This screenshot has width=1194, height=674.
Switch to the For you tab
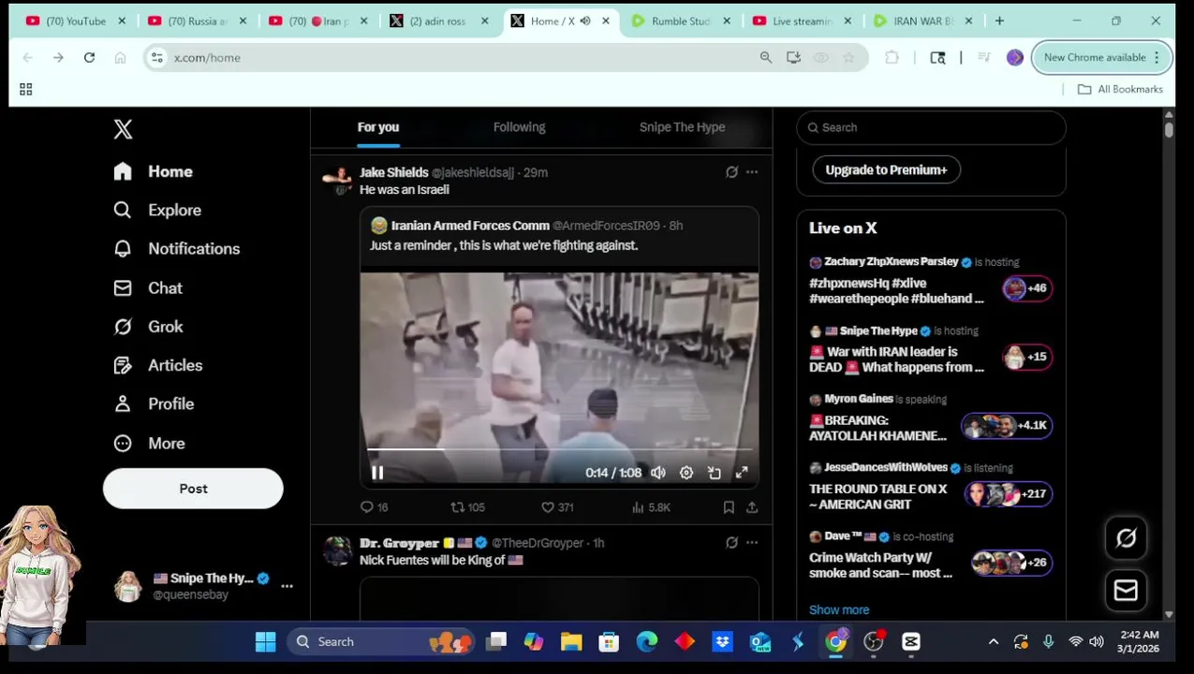pyautogui.click(x=378, y=127)
